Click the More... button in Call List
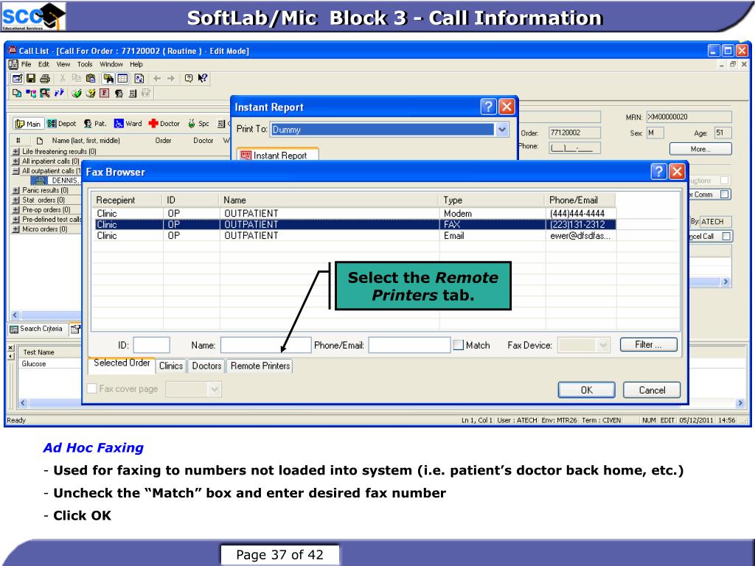755x566 pixels. (x=700, y=149)
